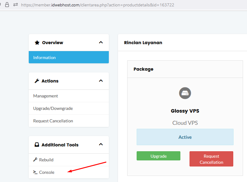Click the Active status banner
The height and width of the screenshot is (182, 247).
coord(185,137)
